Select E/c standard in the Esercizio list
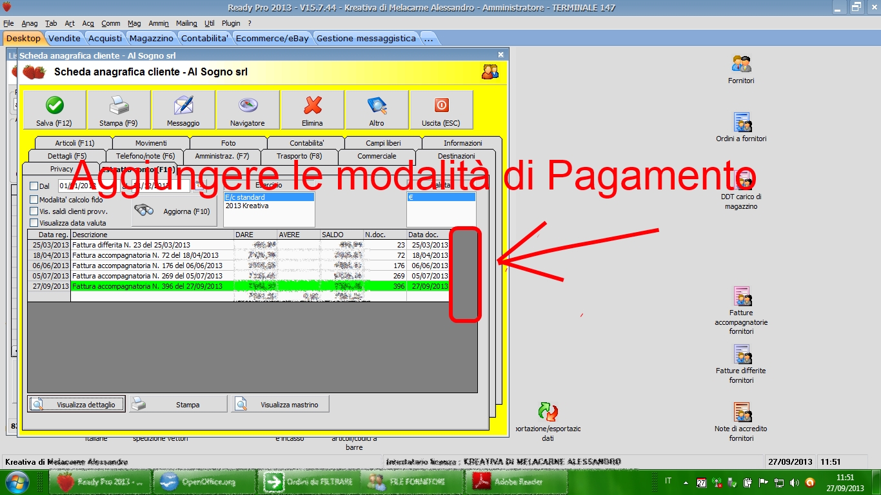This screenshot has height=495, width=881. [x=269, y=197]
